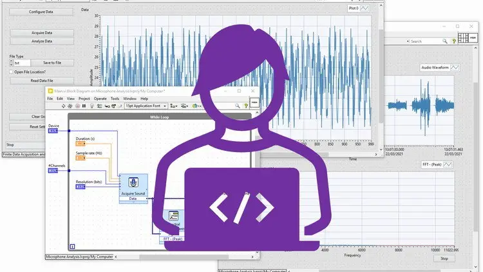The height and width of the screenshot is (272, 483).
Task: Click the block diagram scroll-right arrow
Action: (x=252, y=257)
